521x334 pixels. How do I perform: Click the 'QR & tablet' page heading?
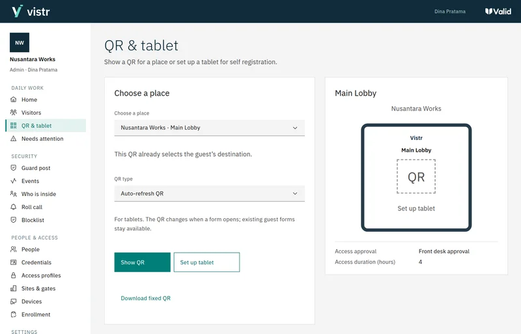[141, 46]
